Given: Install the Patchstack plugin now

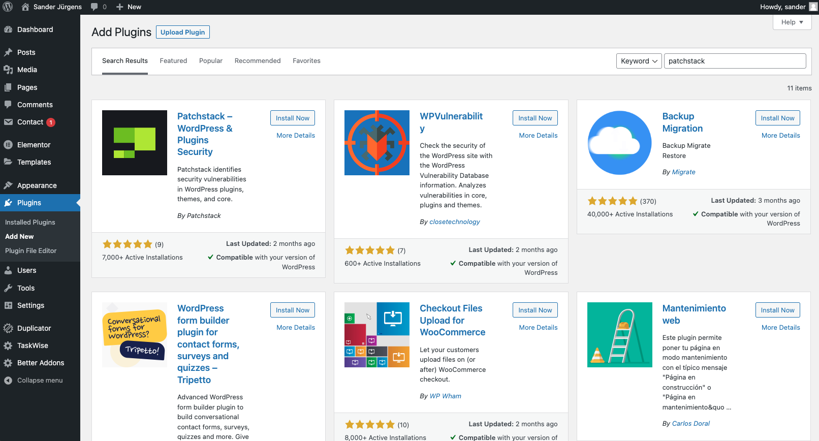Looking at the screenshot, I should point(293,118).
